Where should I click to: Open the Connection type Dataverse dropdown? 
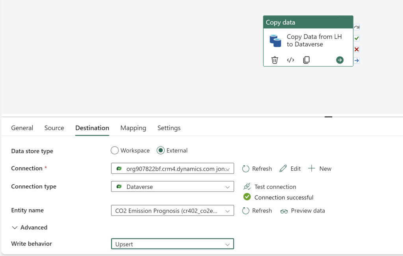173,187
